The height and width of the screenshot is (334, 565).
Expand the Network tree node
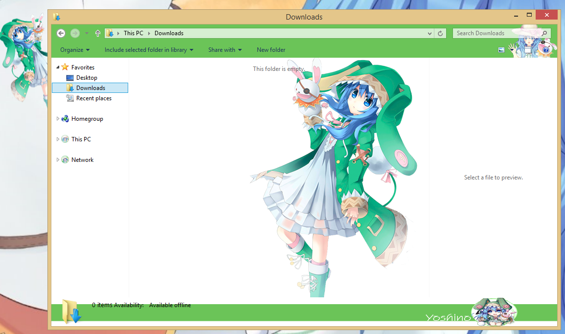(x=58, y=159)
